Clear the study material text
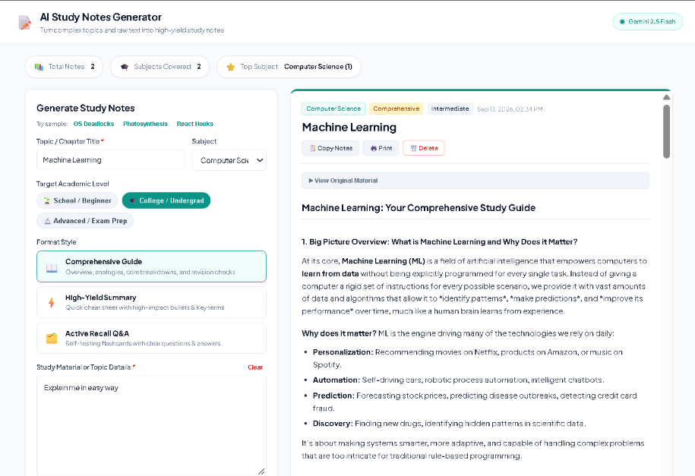 pos(255,367)
